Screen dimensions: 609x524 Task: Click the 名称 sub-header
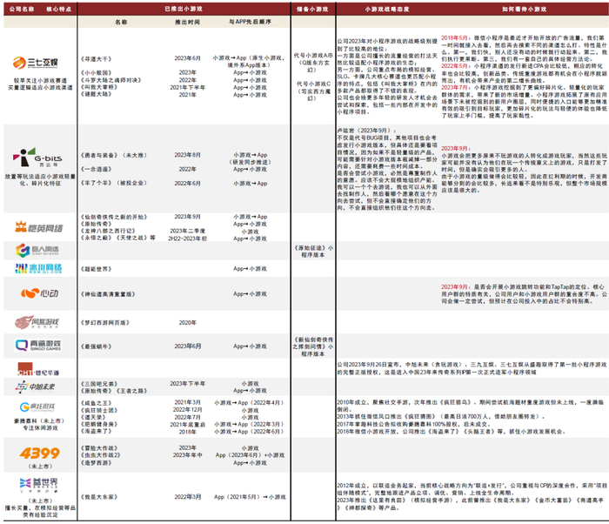121,22
